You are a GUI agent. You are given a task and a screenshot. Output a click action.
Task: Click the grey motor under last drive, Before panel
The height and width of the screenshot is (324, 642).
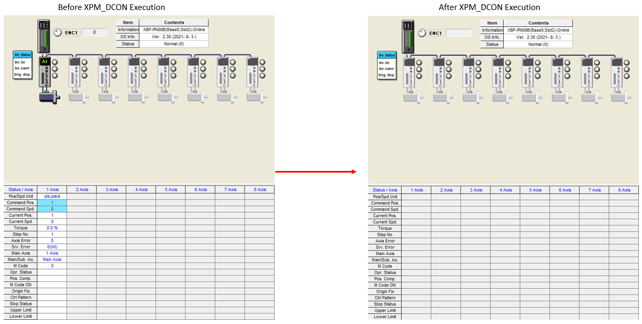pos(257,96)
